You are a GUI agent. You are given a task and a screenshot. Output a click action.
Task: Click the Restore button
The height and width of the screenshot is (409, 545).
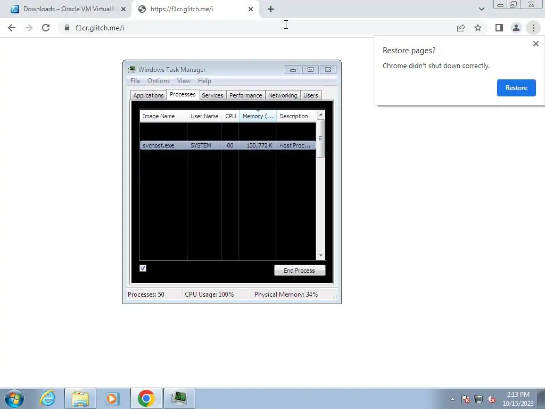pyautogui.click(x=516, y=88)
